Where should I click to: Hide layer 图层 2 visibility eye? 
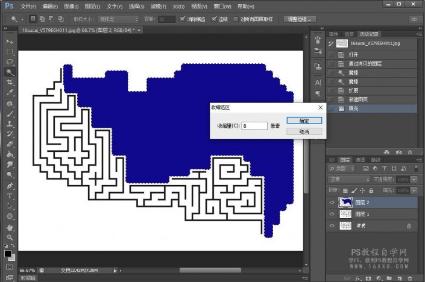[x=332, y=203]
